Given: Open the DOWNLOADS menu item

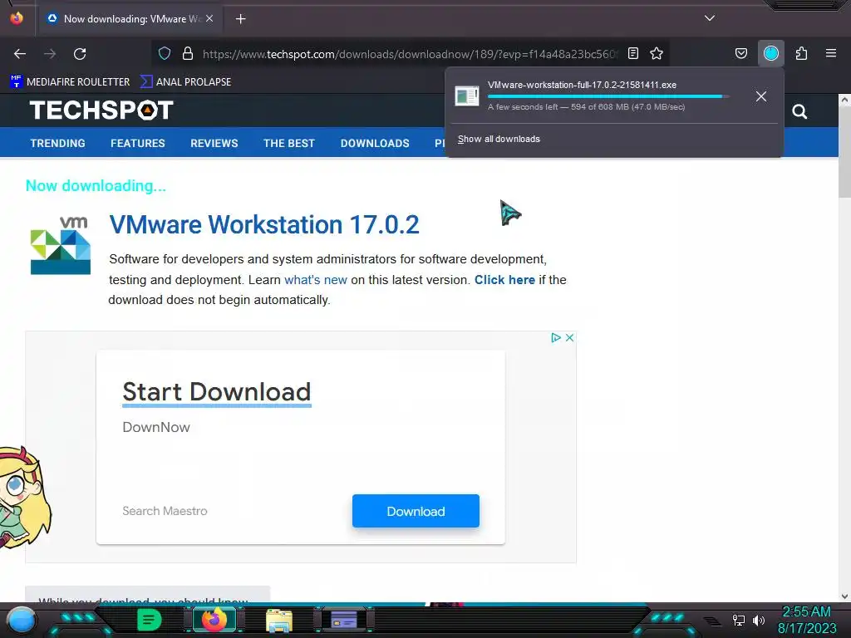Looking at the screenshot, I should coord(375,143).
